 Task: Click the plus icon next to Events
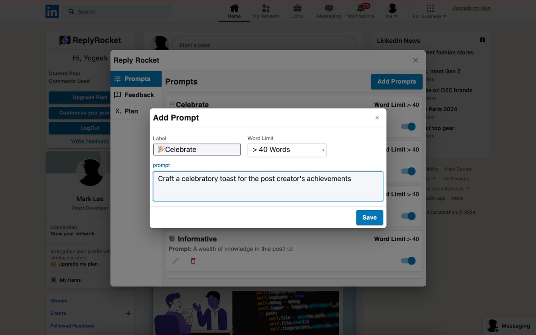(x=128, y=313)
